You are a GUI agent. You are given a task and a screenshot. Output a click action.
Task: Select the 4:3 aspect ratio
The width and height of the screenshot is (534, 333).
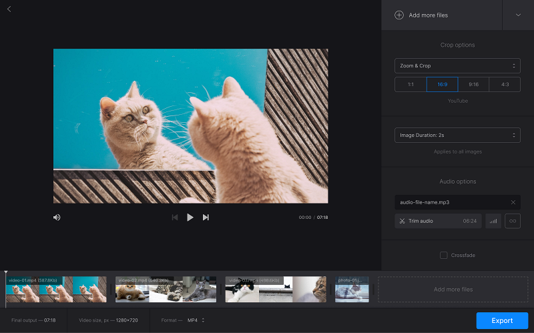tap(505, 85)
